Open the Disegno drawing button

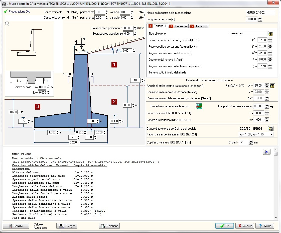click(x=67, y=226)
